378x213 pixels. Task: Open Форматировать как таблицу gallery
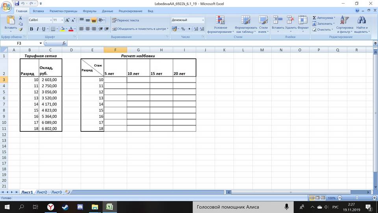point(246,24)
